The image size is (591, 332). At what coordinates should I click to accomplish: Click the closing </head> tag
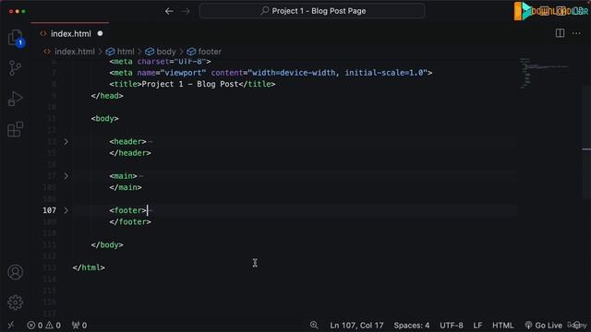click(x=107, y=96)
